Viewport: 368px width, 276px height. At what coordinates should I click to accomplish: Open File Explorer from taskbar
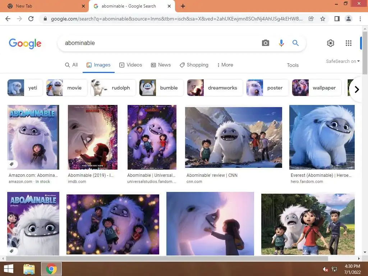coord(29,269)
